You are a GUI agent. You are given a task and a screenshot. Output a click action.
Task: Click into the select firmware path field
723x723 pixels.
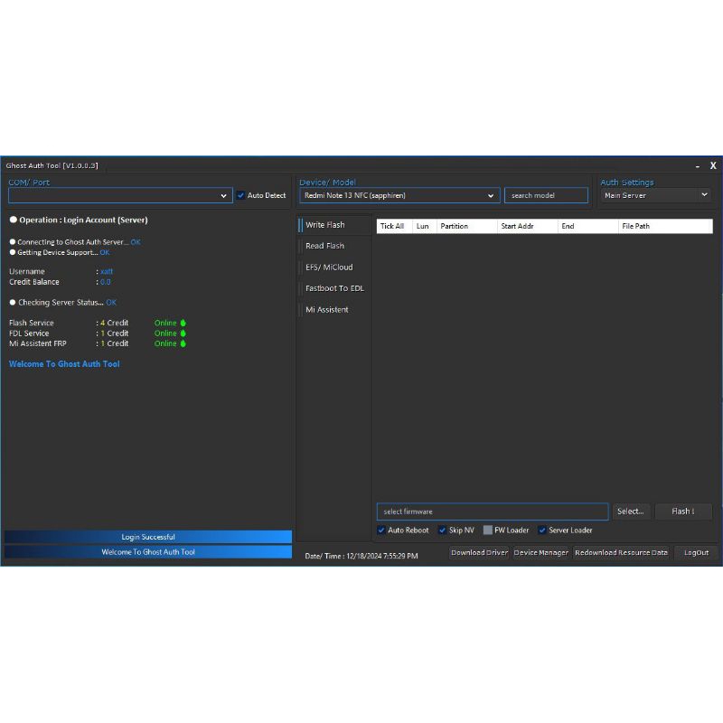[493, 512]
